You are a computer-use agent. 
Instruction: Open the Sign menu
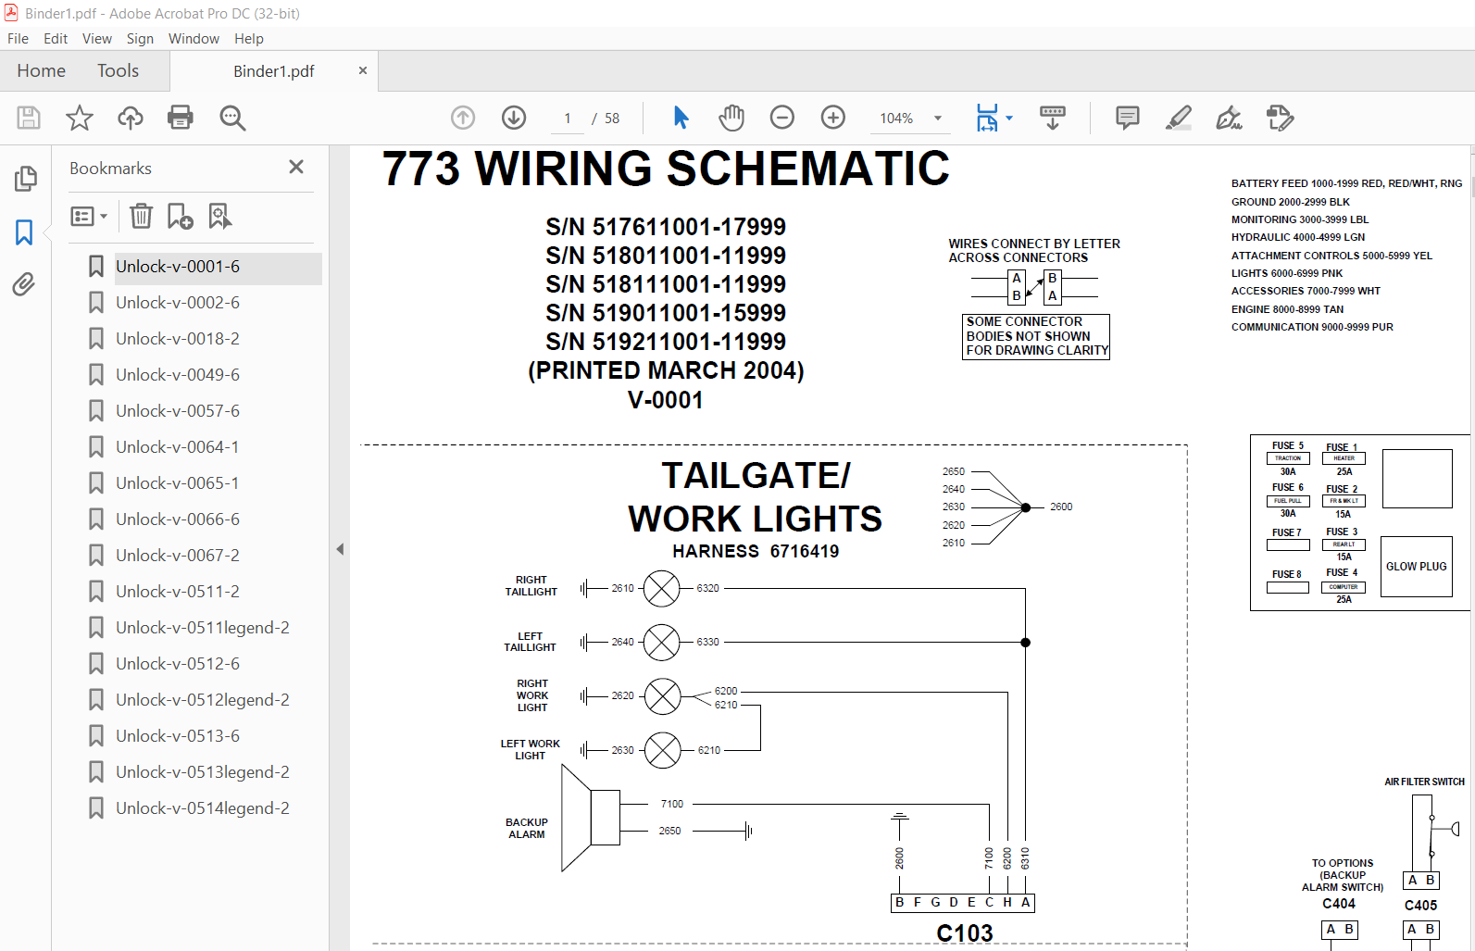(140, 39)
